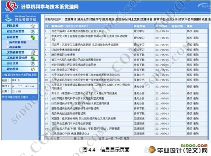Filter by 信息公示 category
The width and height of the screenshot is (211, 156).
tap(172, 19)
